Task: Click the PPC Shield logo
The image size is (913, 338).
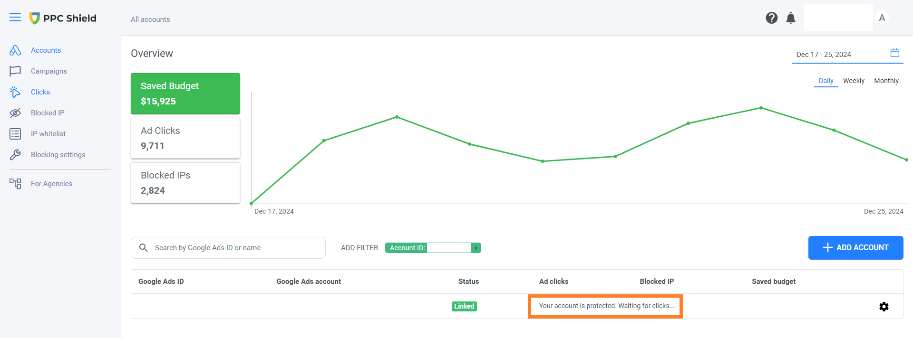Action: pyautogui.click(x=63, y=18)
